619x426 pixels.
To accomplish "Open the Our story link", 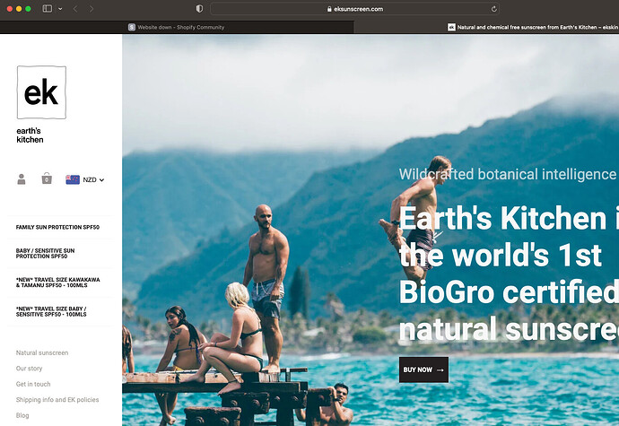I will pos(29,369).
